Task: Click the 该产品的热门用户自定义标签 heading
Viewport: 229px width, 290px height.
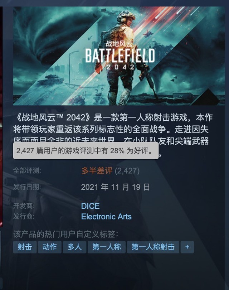Action: (65, 235)
